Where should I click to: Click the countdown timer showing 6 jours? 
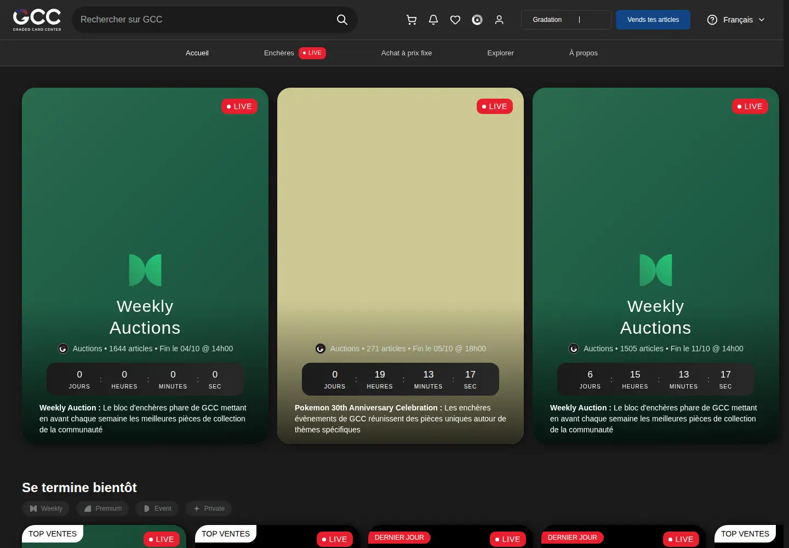[x=656, y=379]
